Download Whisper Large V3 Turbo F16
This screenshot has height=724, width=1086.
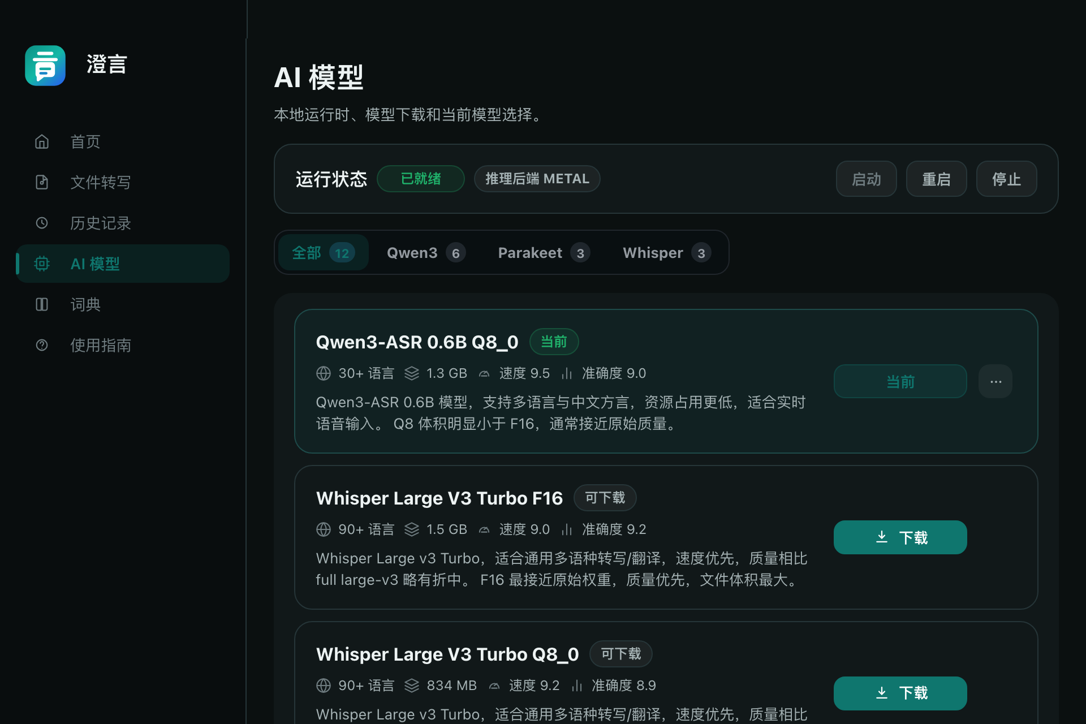tap(900, 537)
